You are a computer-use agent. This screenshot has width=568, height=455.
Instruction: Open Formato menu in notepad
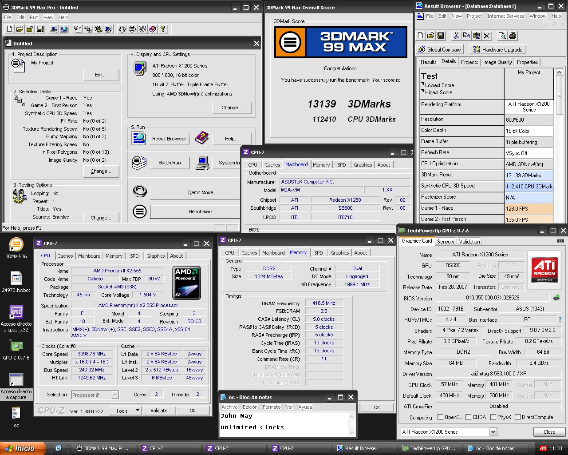tap(272, 407)
